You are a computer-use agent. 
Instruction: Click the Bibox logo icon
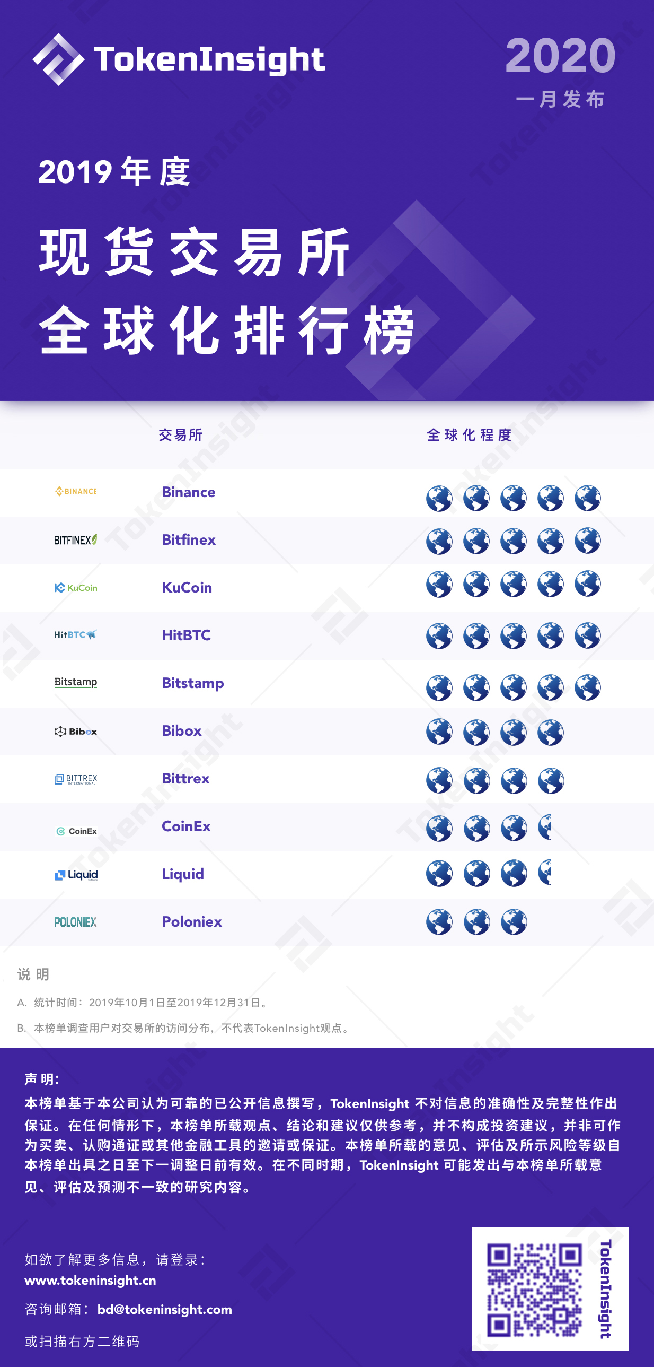tap(76, 732)
